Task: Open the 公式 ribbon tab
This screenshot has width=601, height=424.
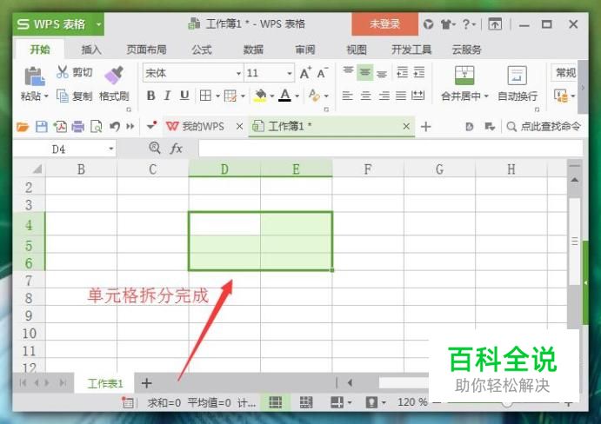Action: [x=202, y=50]
